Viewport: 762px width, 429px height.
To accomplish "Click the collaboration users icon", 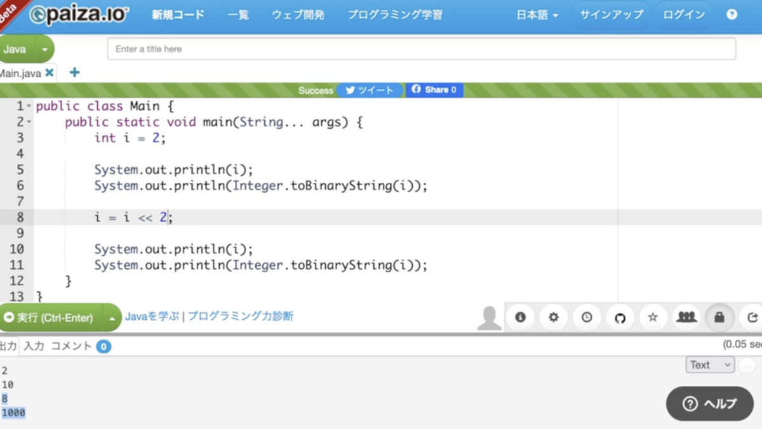I will click(686, 317).
